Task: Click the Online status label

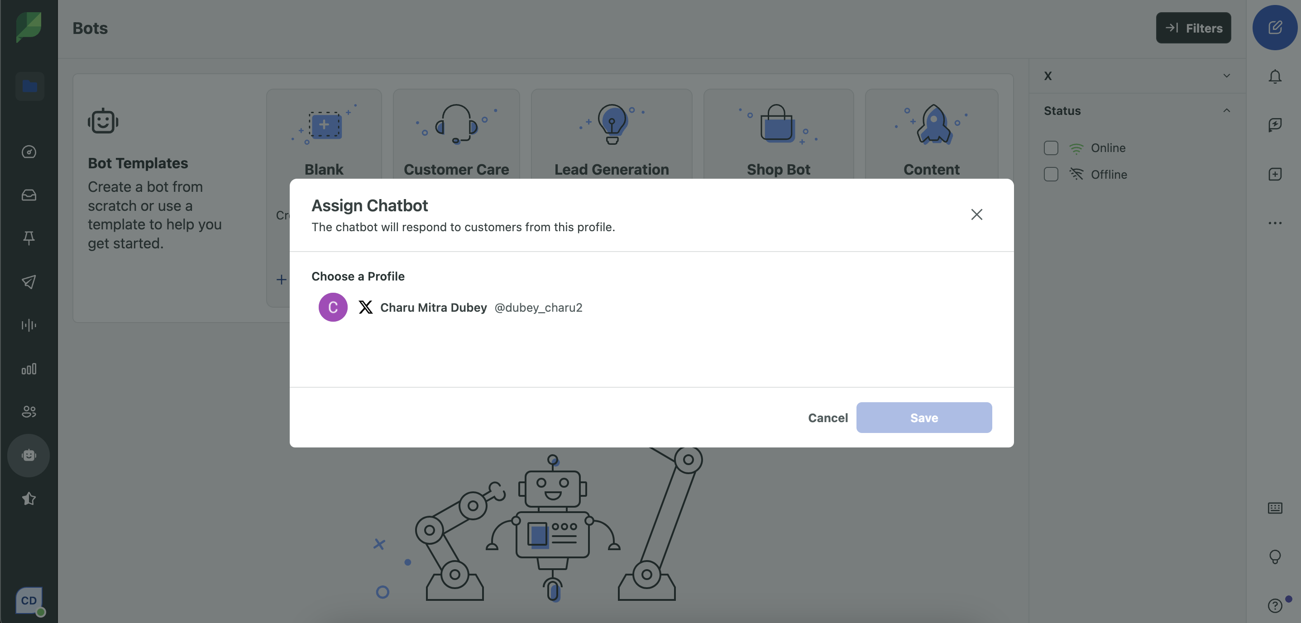Action: (x=1108, y=148)
